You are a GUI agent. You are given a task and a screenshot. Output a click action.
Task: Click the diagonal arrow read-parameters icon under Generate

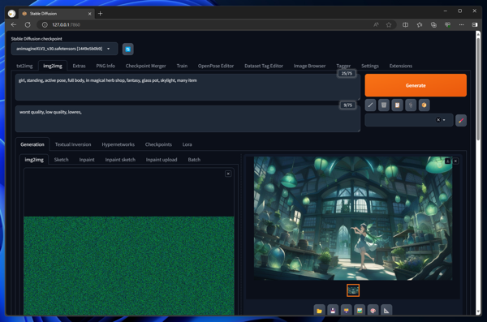pos(370,105)
